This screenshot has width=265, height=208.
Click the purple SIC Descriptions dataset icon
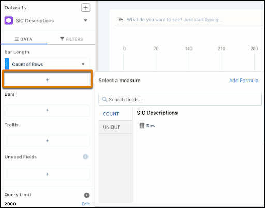9,20
